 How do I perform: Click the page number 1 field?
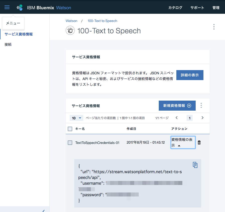point(190,118)
